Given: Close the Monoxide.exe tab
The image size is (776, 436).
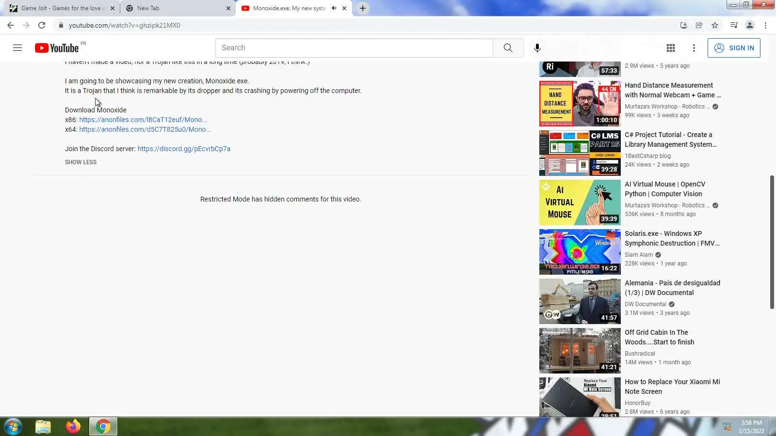Looking at the screenshot, I should (344, 8).
